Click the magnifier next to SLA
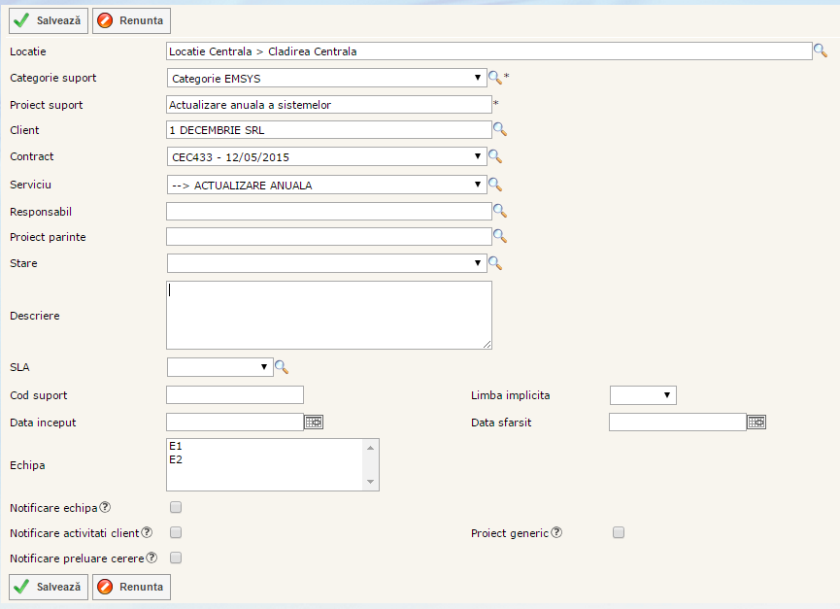 click(282, 366)
